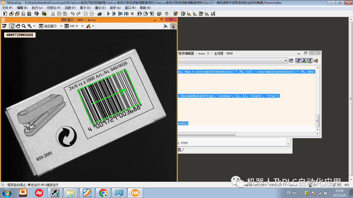
Task: Click the scroll down arrow in program editor
Action: 318,129
